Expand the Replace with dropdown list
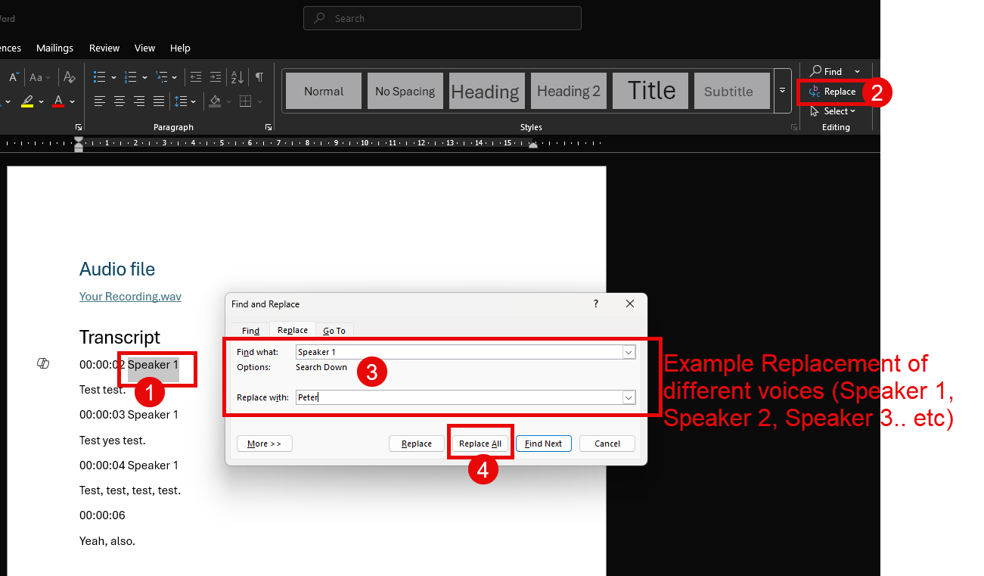Screen dimensions: 984x576 pyautogui.click(x=629, y=397)
